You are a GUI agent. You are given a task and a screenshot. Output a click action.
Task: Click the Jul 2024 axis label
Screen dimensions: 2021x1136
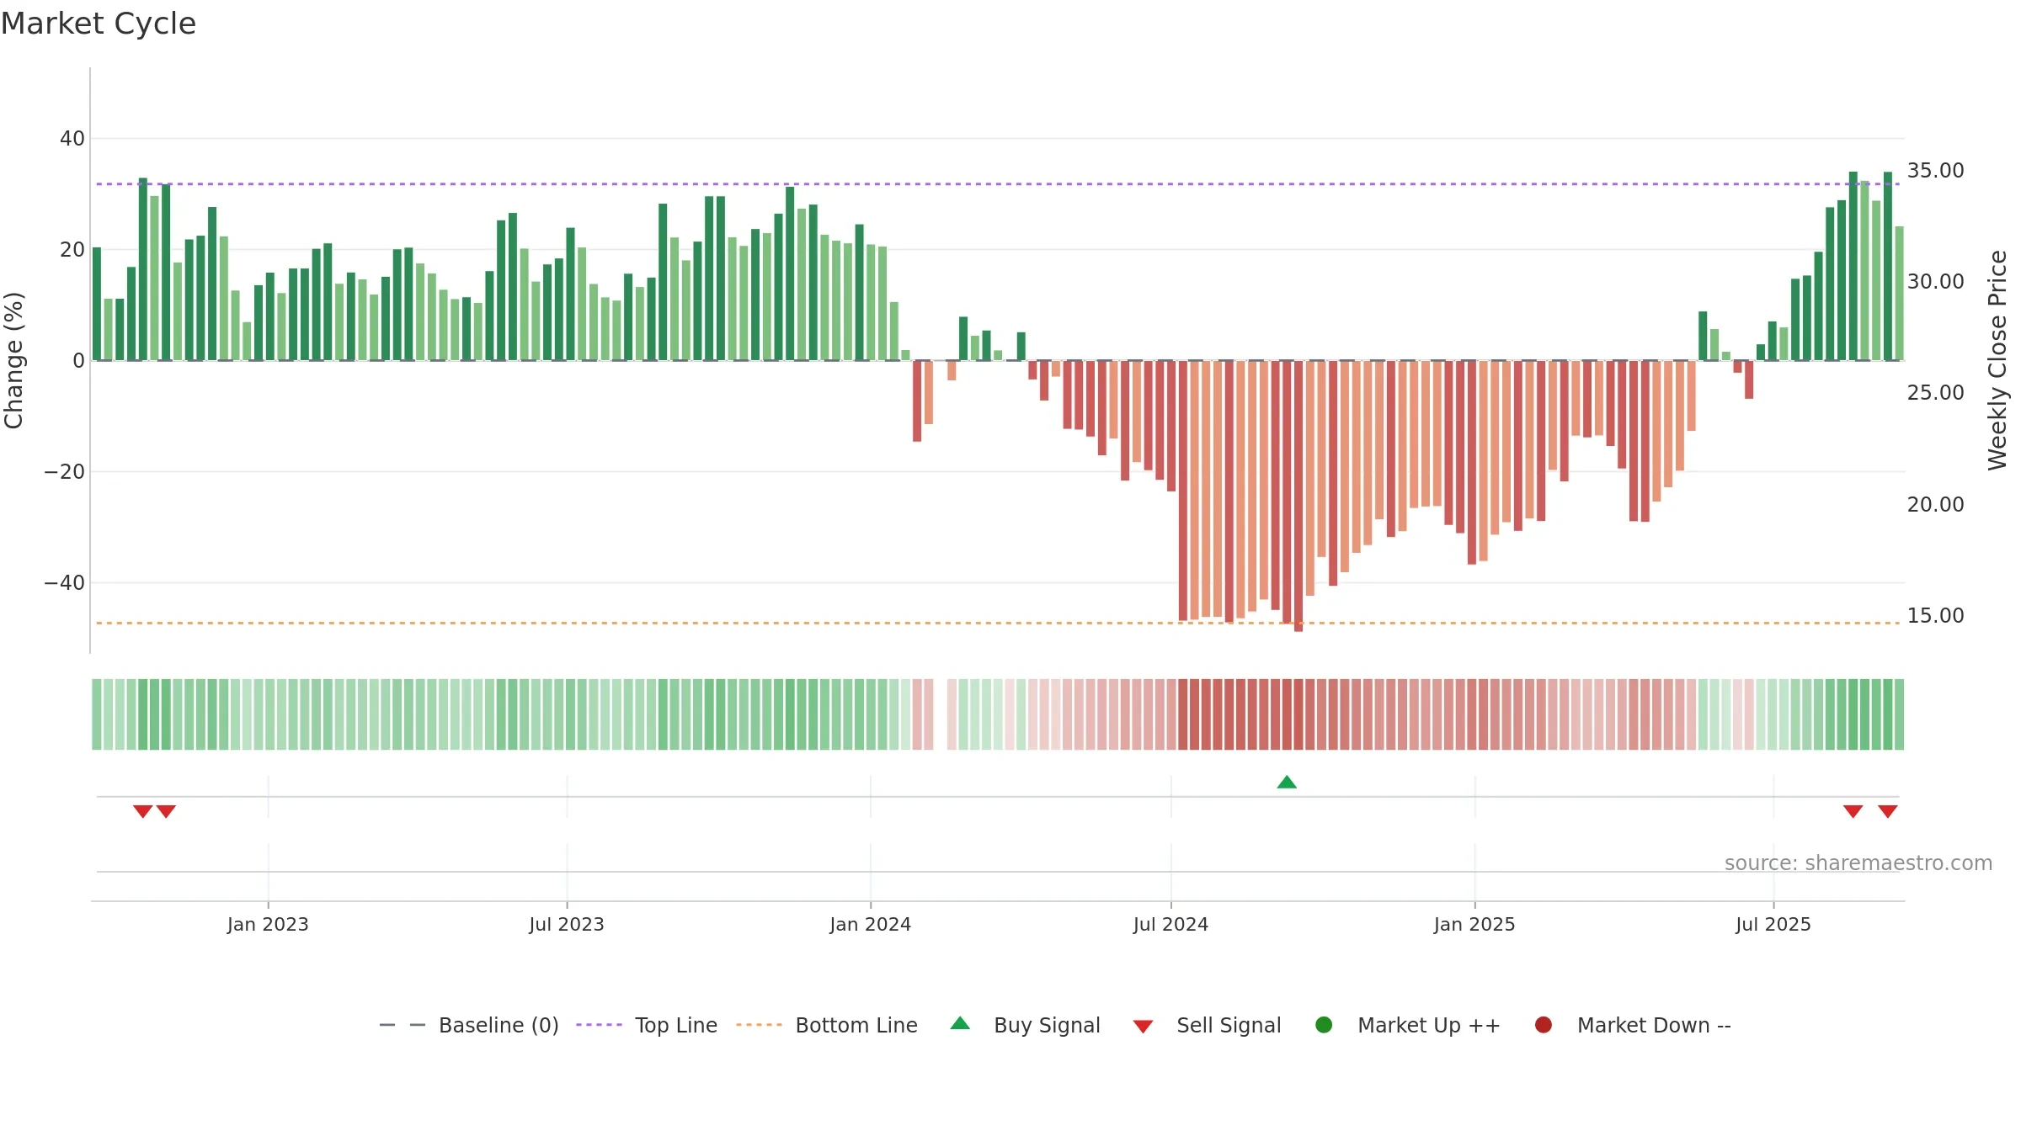[x=1170, y=924]
